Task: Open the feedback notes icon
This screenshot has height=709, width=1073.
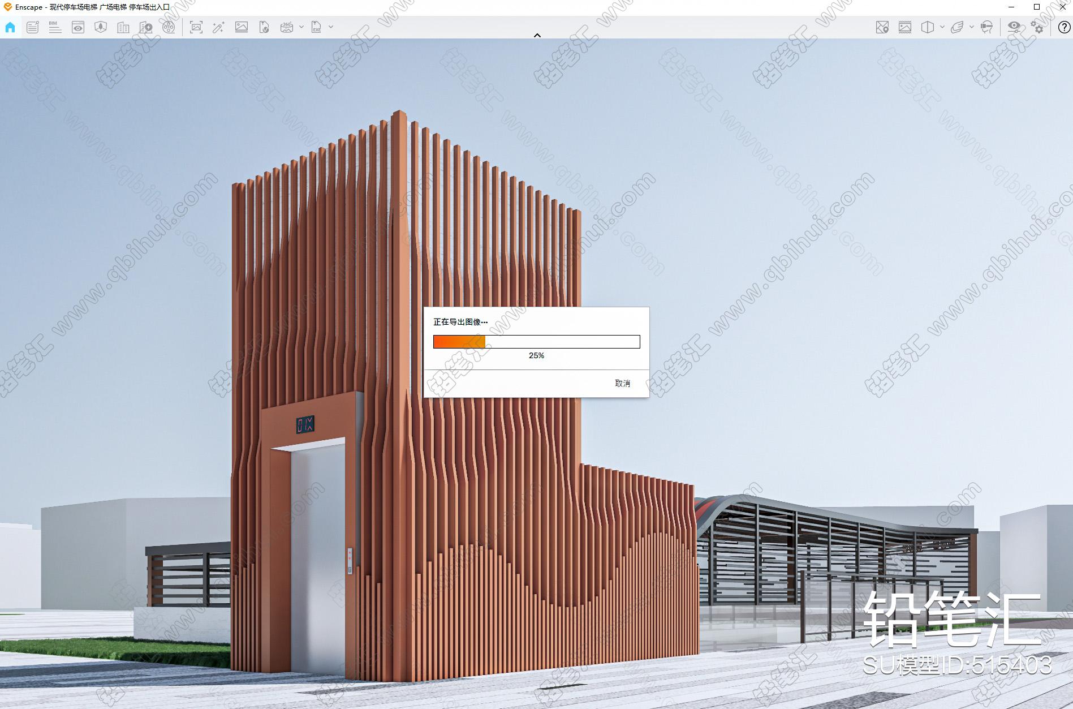Action: (x=33, y=27)
